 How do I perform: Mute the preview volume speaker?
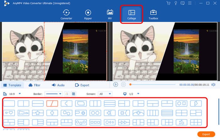[x=213, y=85]
